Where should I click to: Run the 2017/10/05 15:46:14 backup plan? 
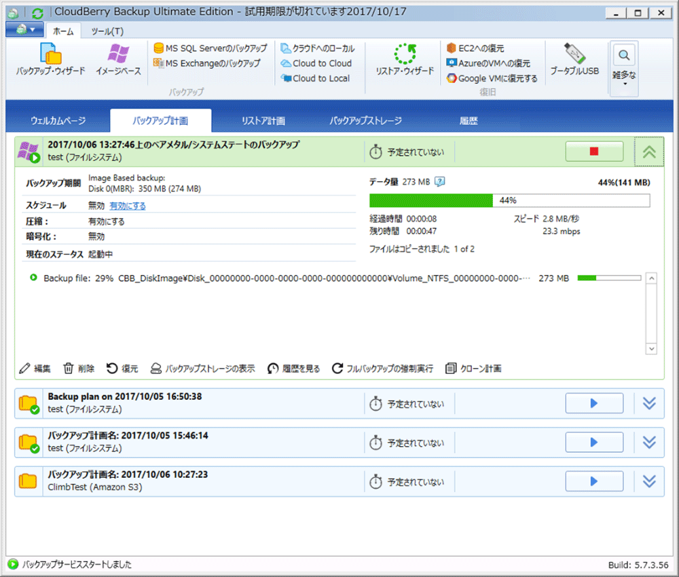coord(594,443)
